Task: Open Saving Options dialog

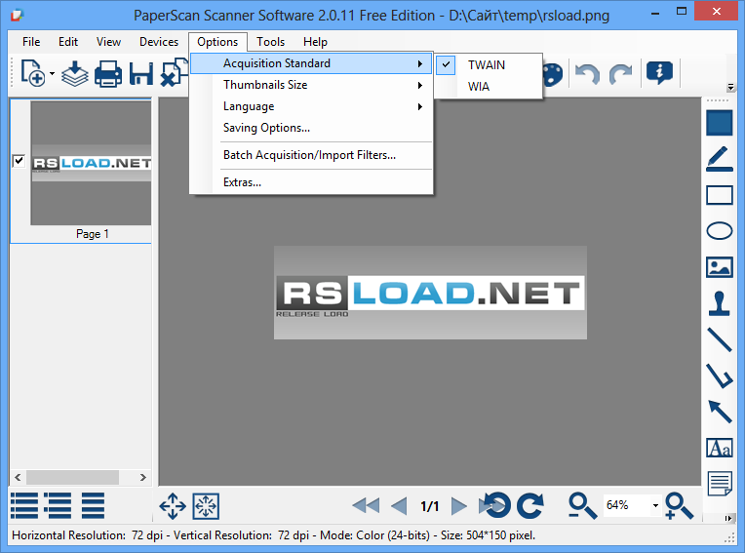Action: [x=311, y=128]
